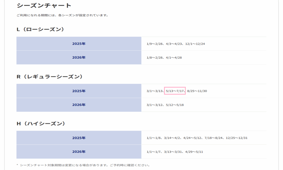Select the 2025年 cell in the レギュラーシーズン table
This screenshot has height=170, width=283.
click(79, 91)
